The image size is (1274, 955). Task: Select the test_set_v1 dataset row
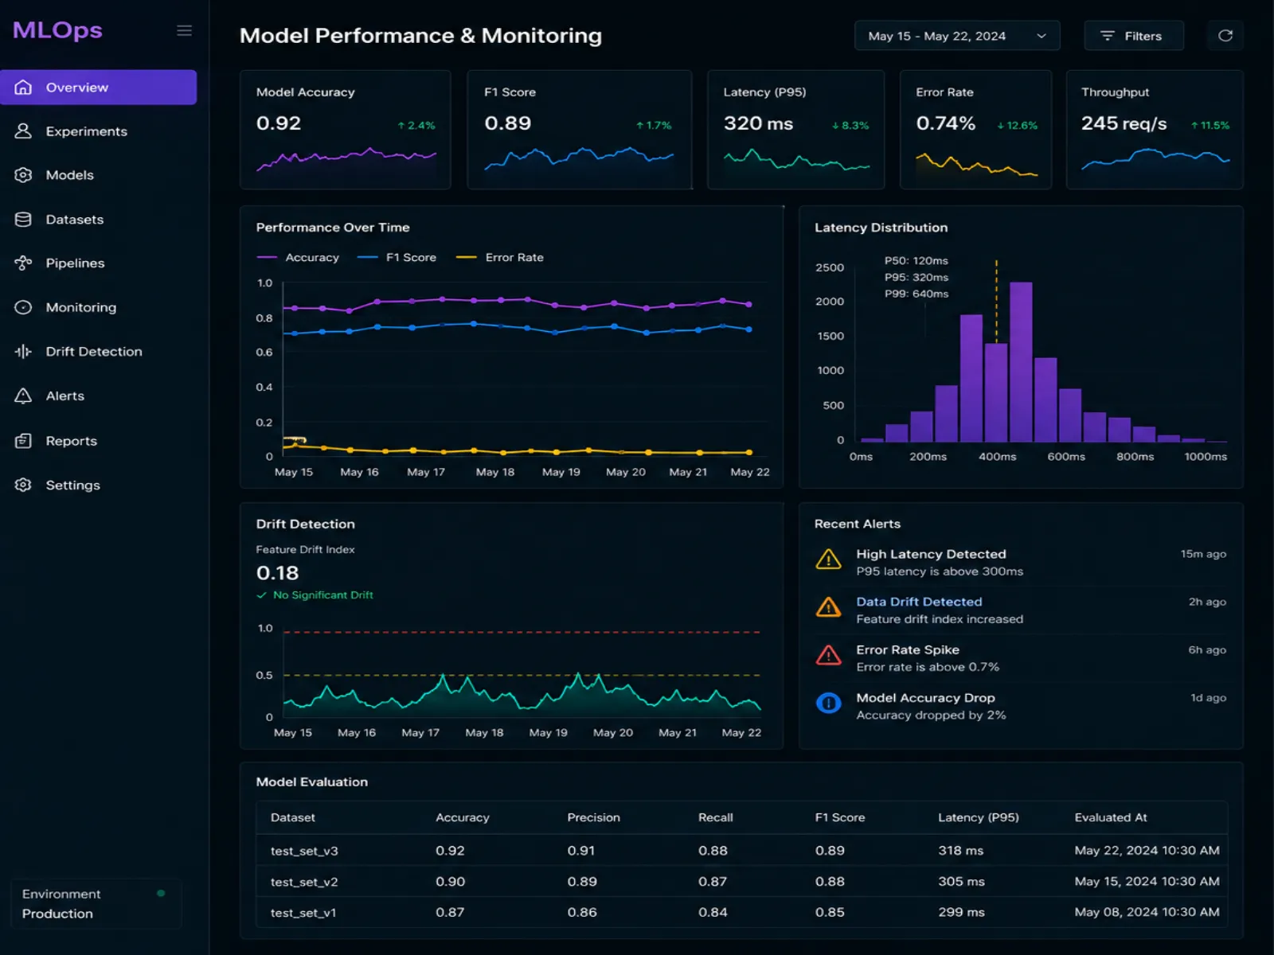742,913
